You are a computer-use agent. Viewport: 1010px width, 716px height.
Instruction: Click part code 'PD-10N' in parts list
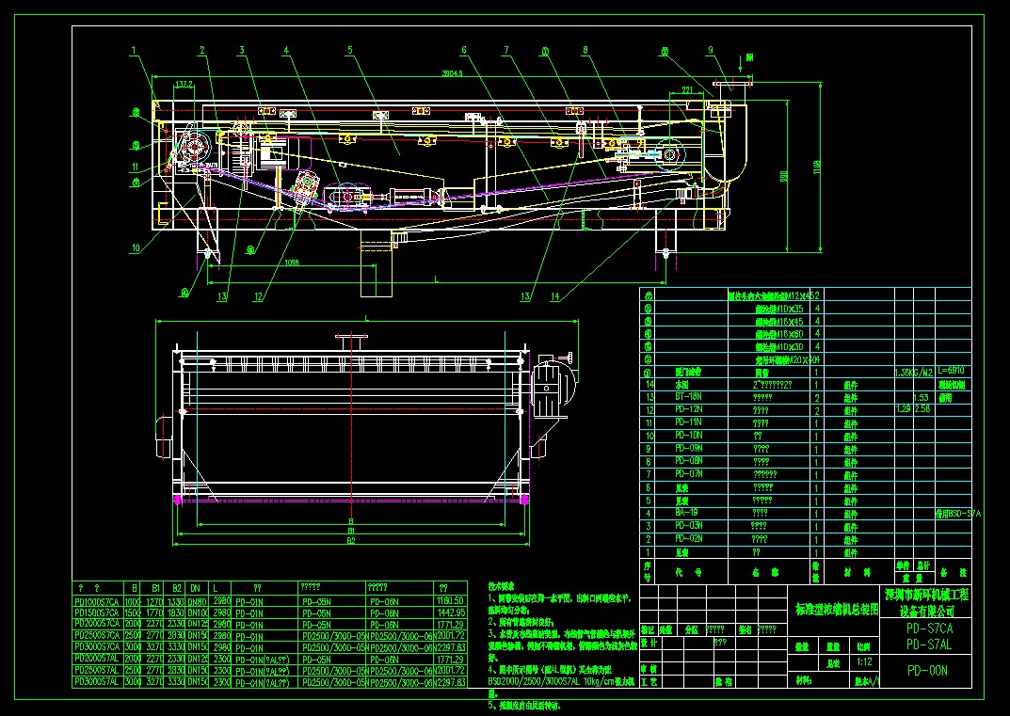(689, 436)
